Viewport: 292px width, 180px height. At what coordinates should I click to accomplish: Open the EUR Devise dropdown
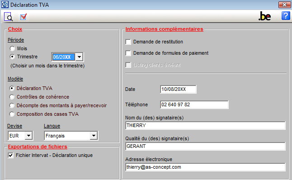click(x=28, y=136)
